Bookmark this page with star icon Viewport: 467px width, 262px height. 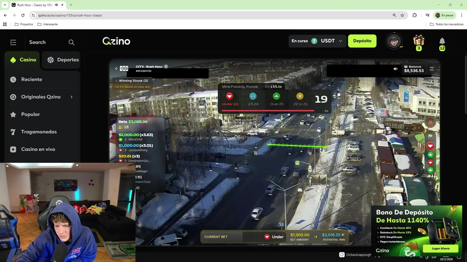pyautogui.click(x=402, y=15)
